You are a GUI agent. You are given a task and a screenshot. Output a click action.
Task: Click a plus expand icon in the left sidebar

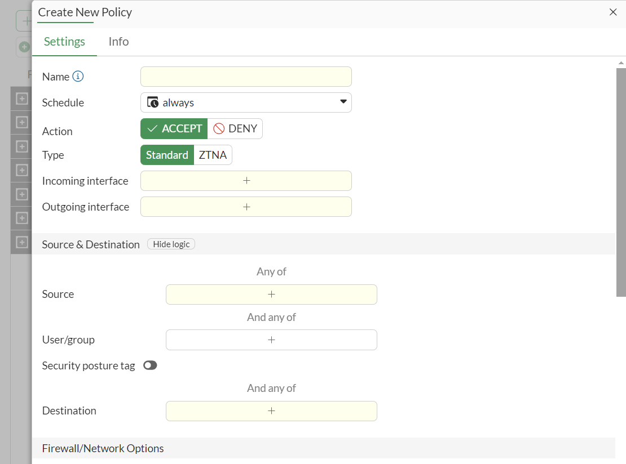(21, 98)
